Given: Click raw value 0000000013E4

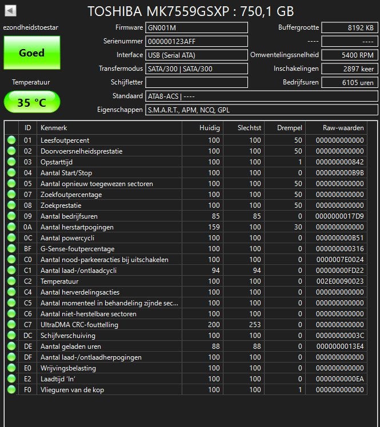Looking at the screenshot, I should (340, 347).
